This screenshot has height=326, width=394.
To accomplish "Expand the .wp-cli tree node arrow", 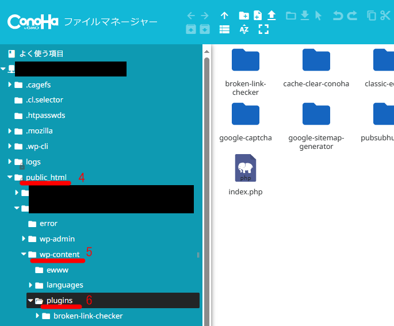I will 10,146.
